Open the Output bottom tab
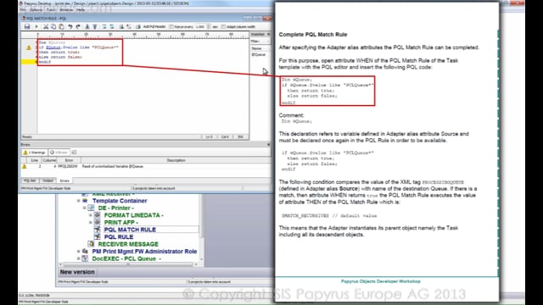 pos(48,180)
